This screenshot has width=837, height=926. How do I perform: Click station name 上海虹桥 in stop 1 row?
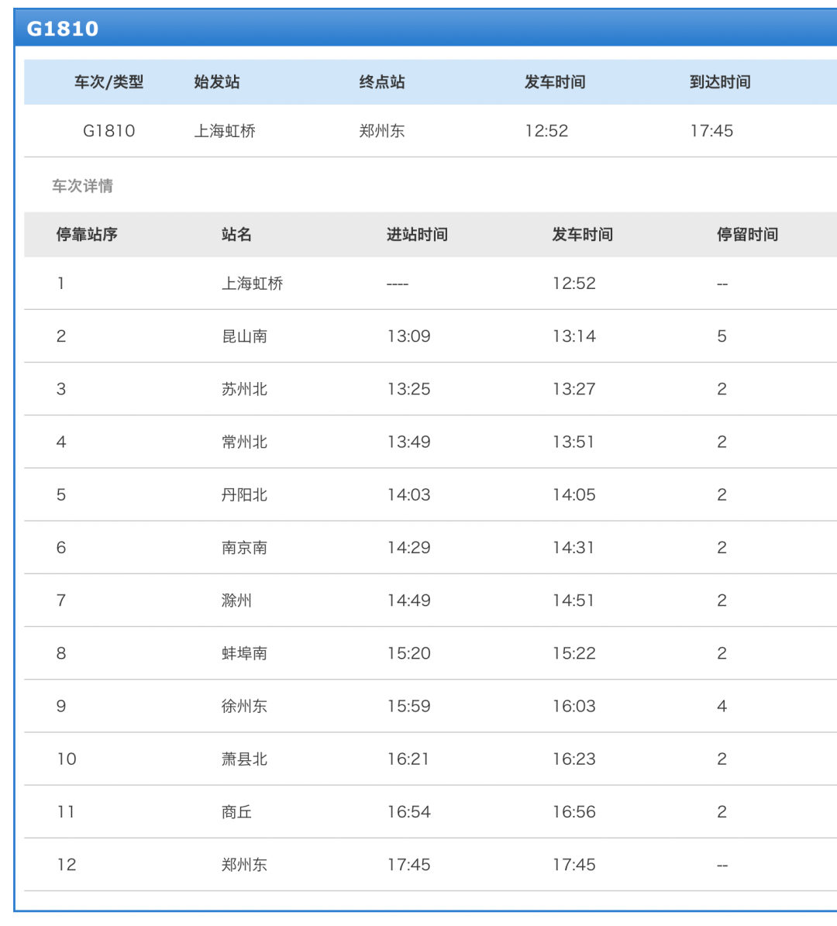pos(252,284)
